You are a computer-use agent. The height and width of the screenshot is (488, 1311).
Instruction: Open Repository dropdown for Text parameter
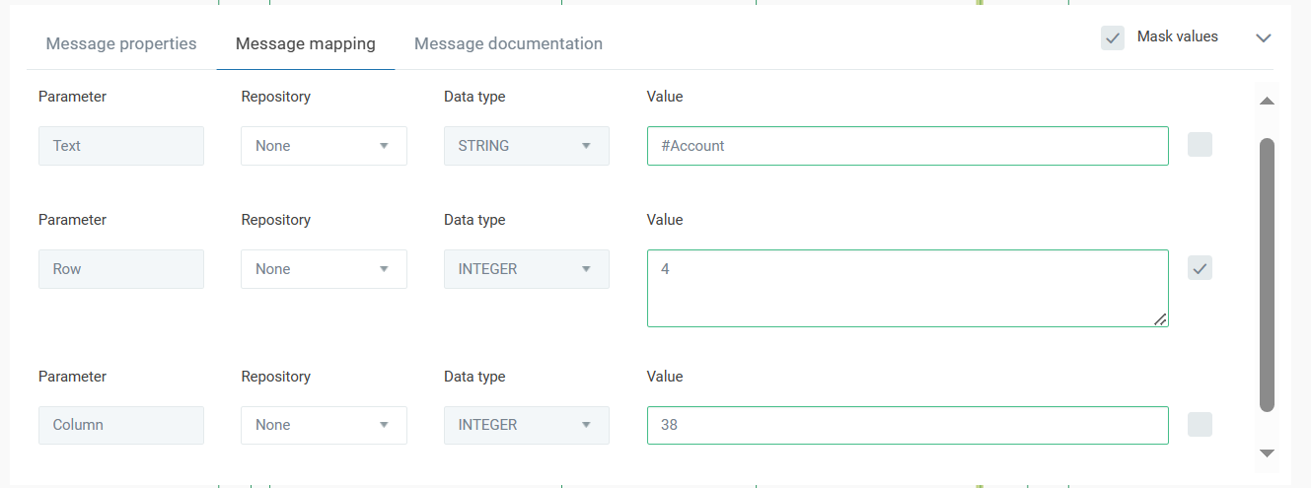pyautogui.click(x=324, y=146)
